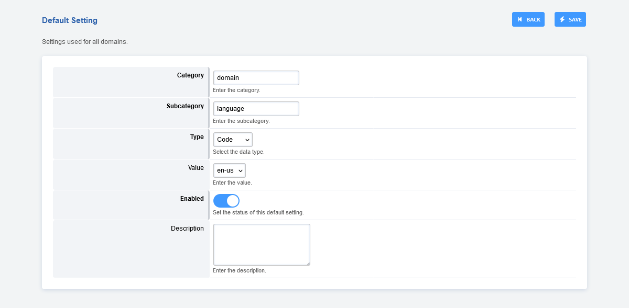Open the Type dropdown showing Code
Image resolution: width=629 pixels, height=308 pixels.
[233, 140]
